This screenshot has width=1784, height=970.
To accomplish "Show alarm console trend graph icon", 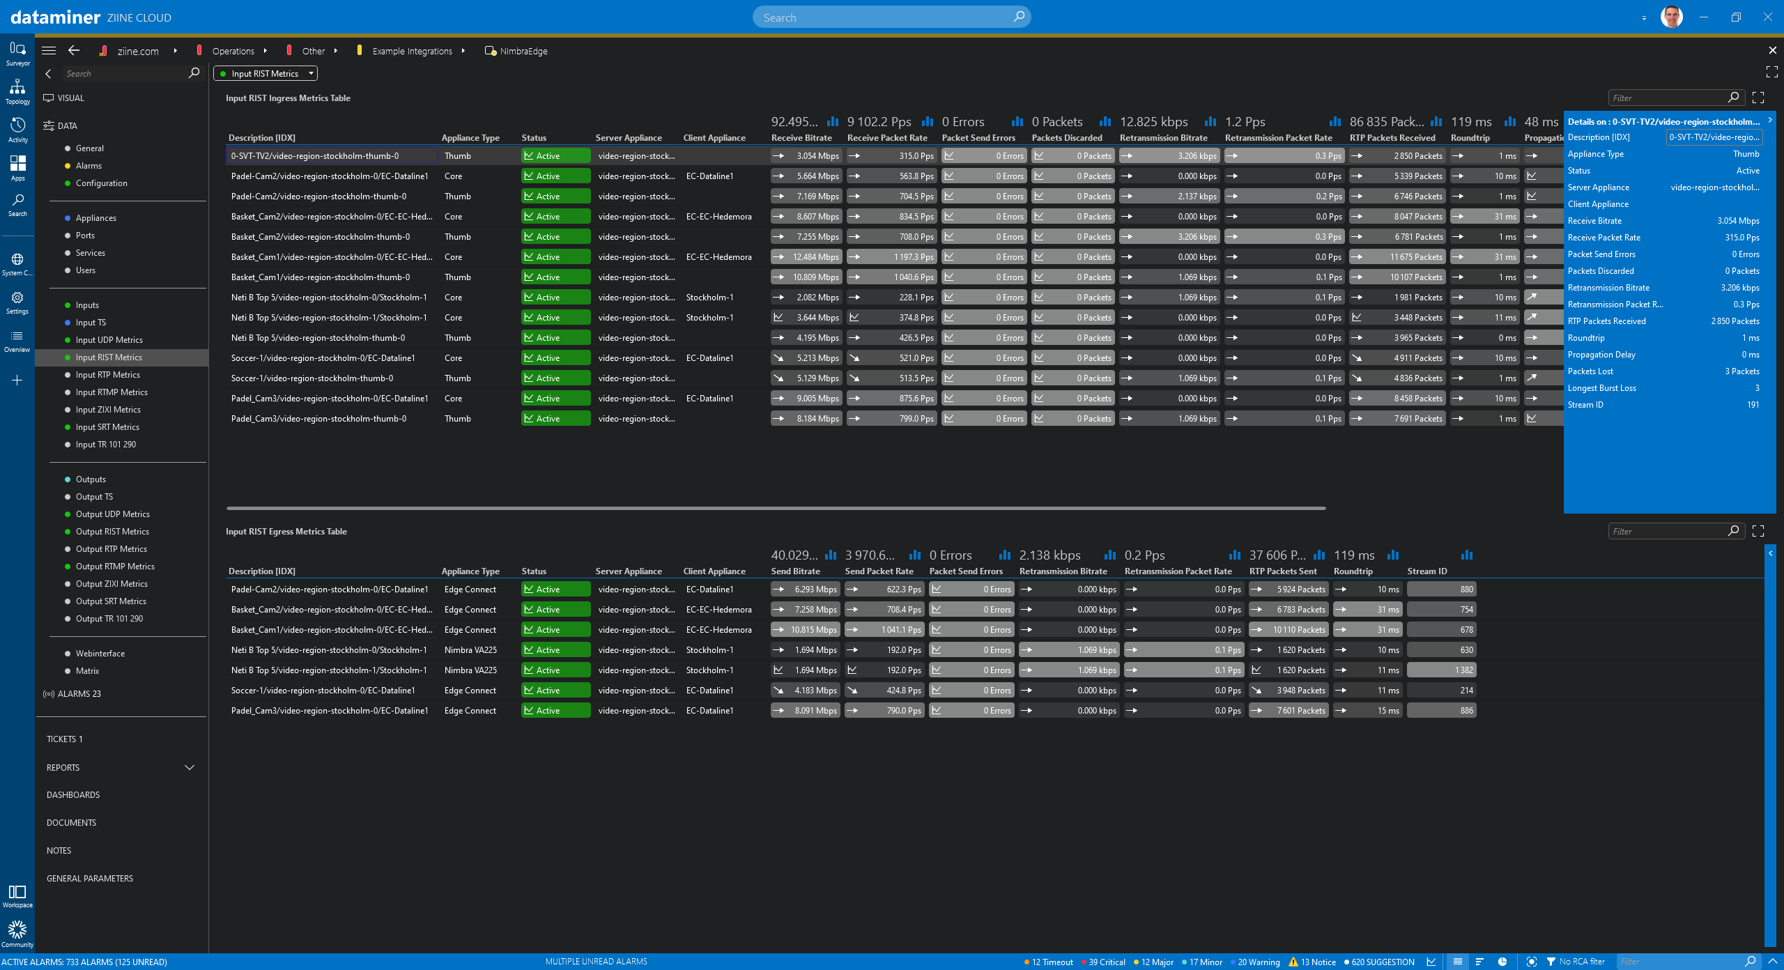I will tap(1431, 962).
